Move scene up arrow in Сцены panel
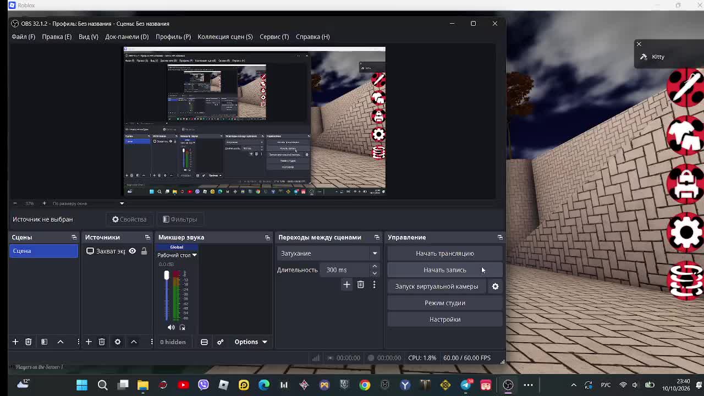 pos(61,342)
